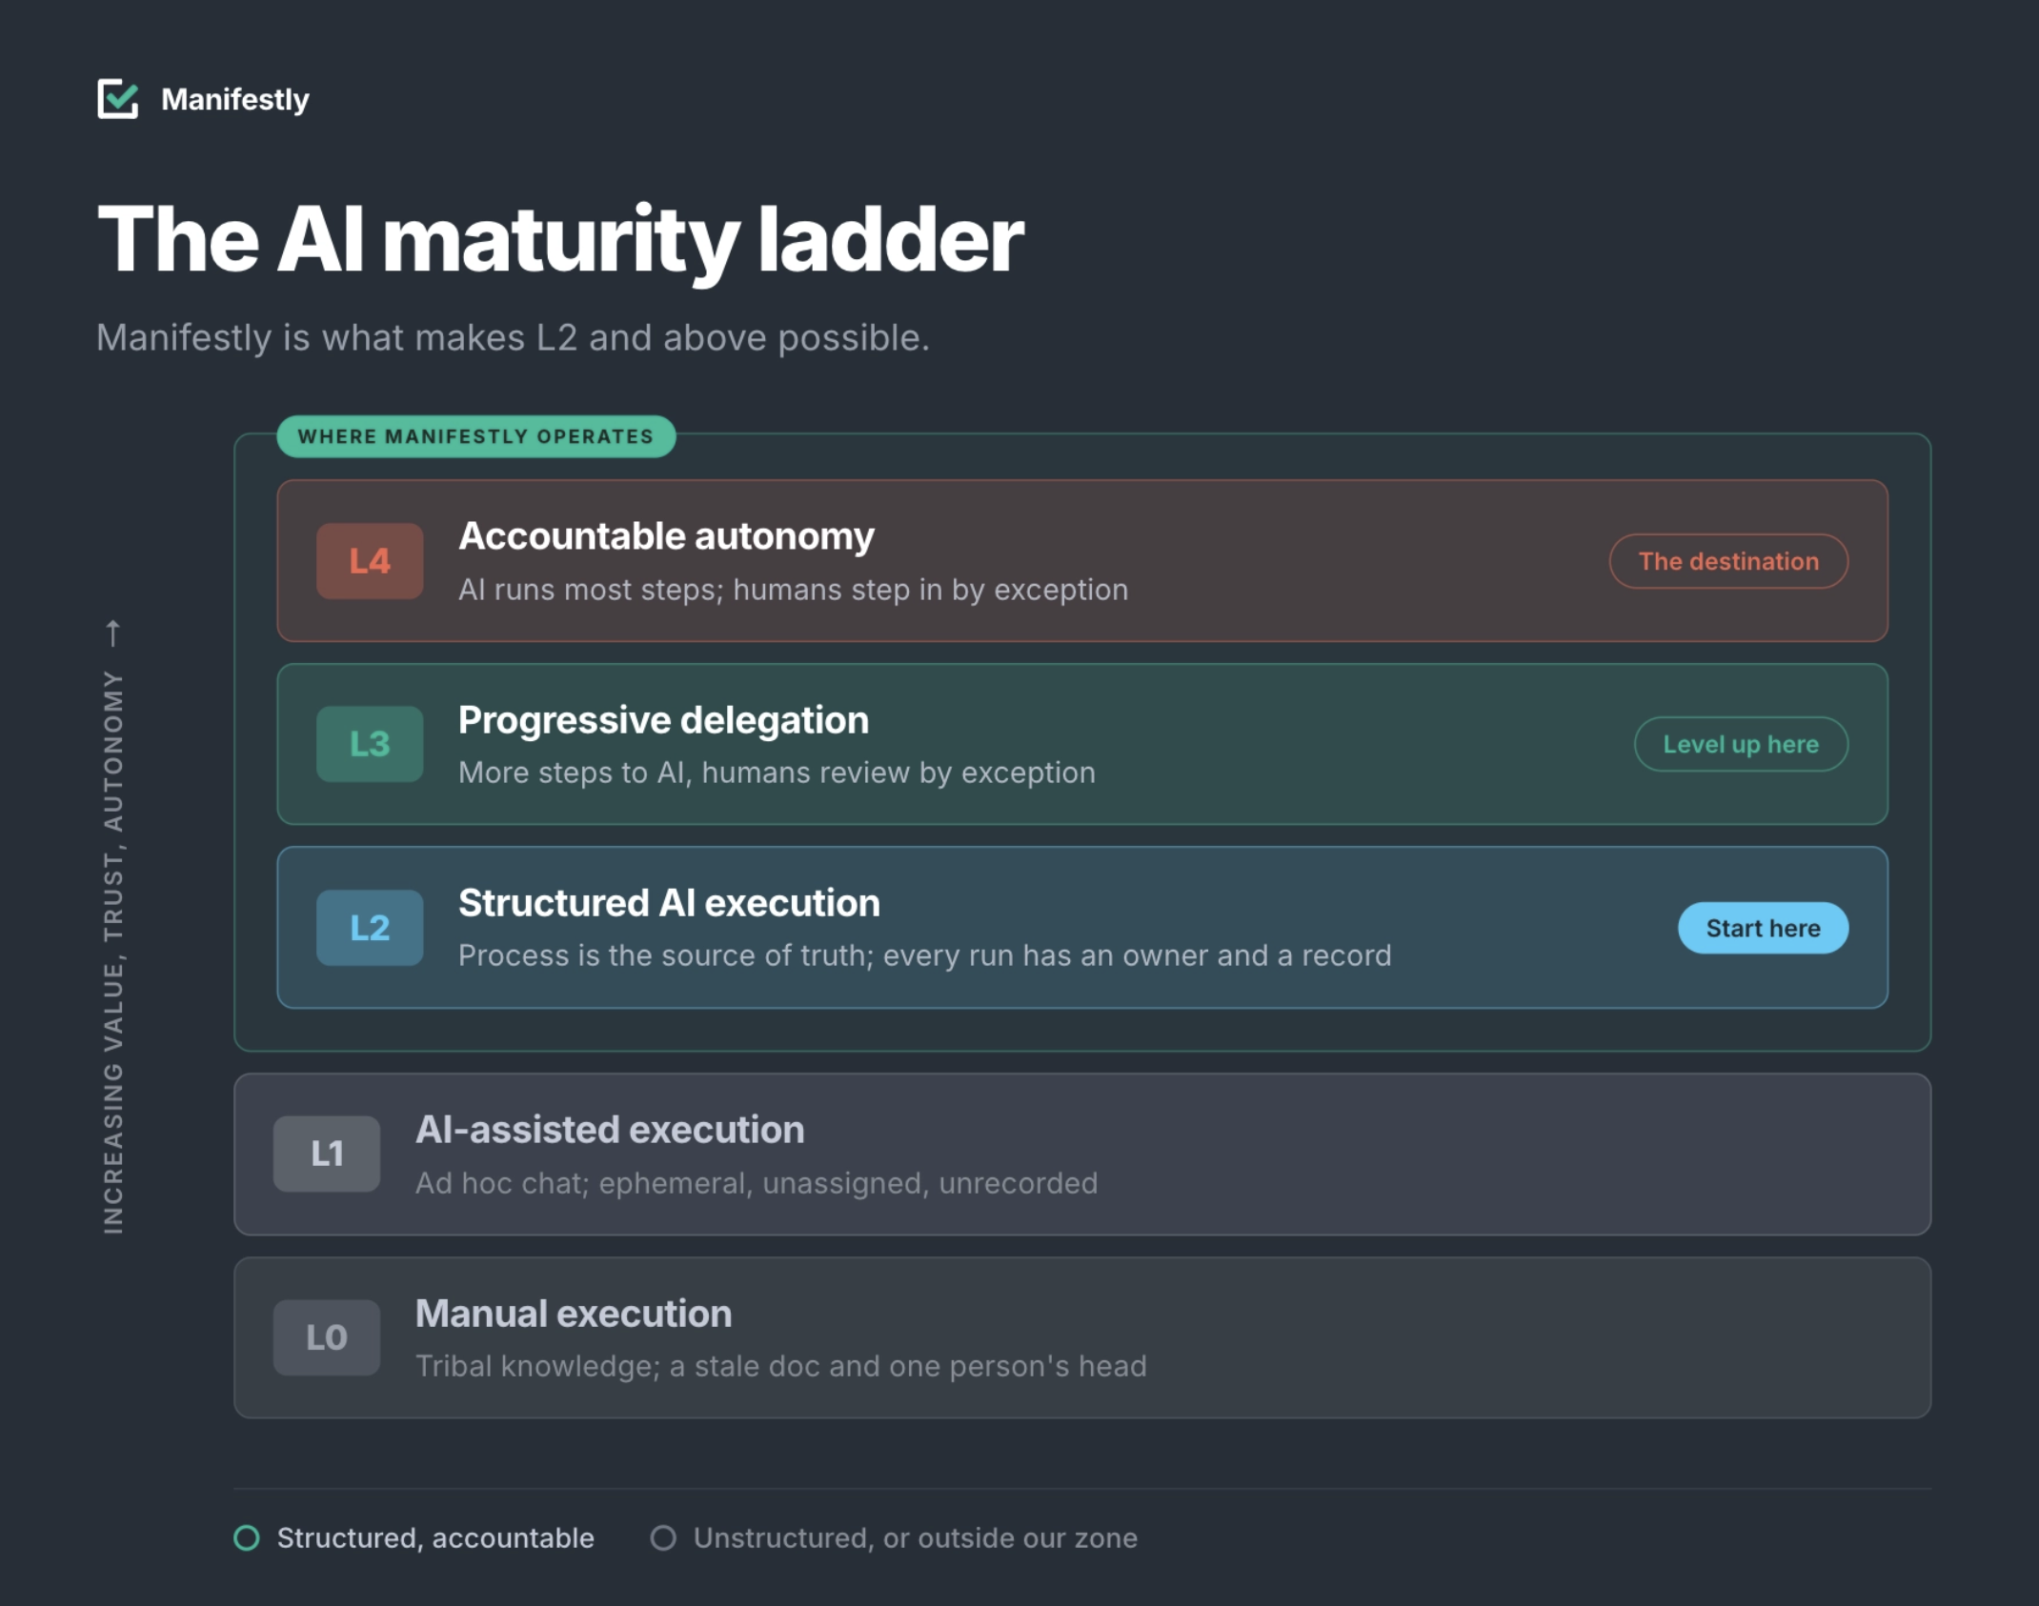Click the L1 level badge
The image size is (2039, 1606).
327,1154
